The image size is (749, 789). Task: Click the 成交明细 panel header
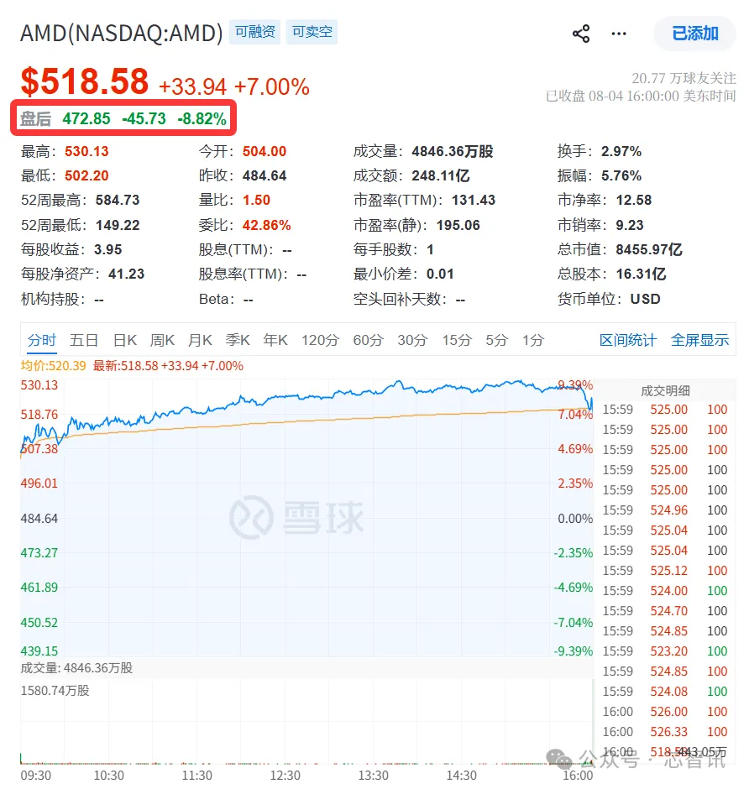[665, 391]
